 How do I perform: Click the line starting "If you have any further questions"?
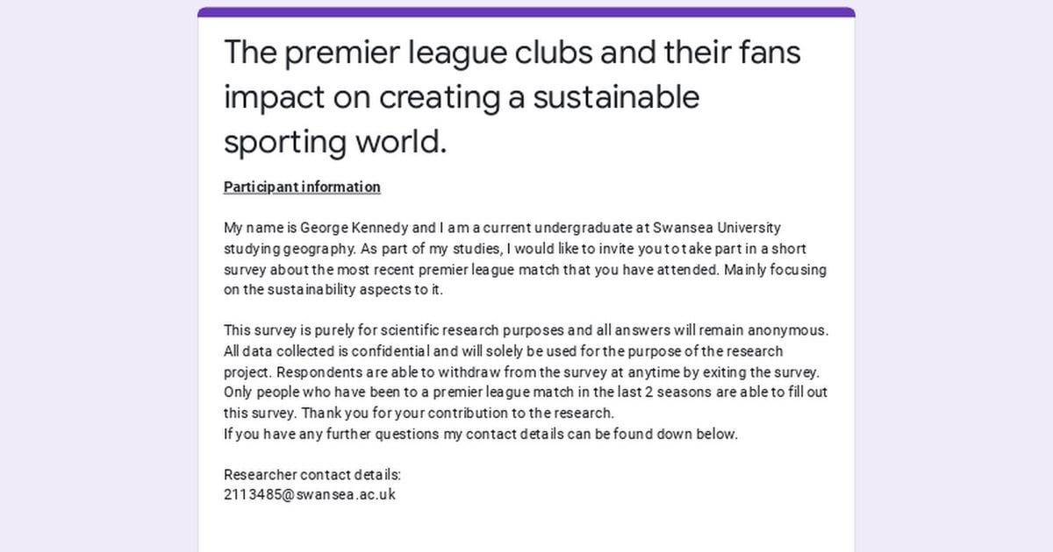481,433
